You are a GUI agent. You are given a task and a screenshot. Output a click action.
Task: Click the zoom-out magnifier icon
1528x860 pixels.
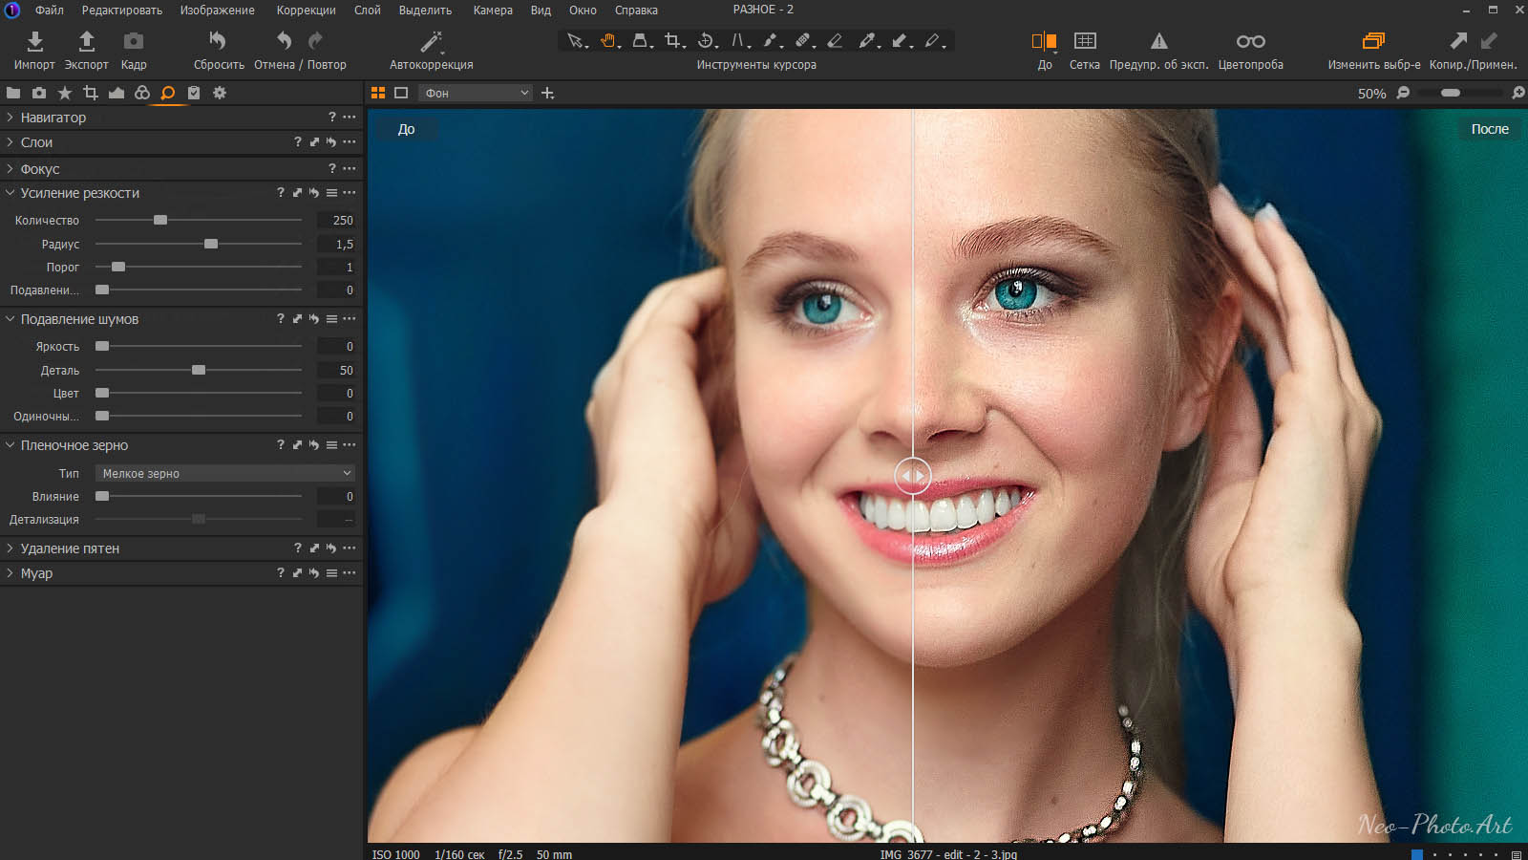tap(1403, 93)
